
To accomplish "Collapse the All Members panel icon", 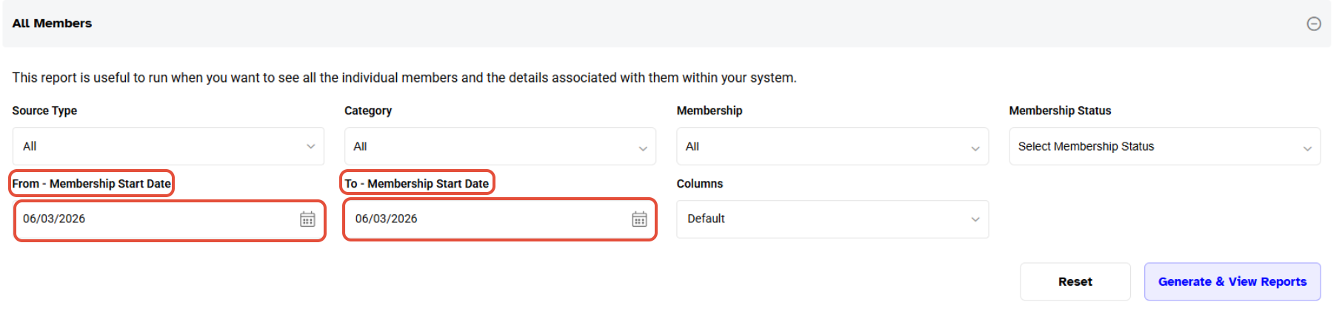I will click(1313, 24).
